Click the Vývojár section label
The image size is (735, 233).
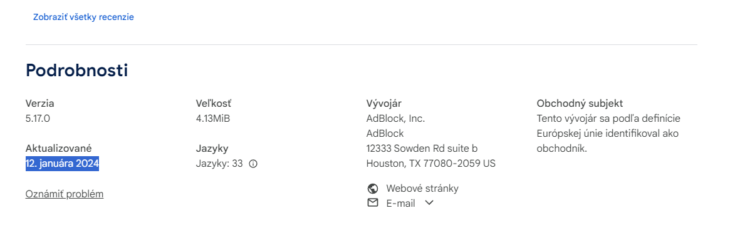(384, 104)
